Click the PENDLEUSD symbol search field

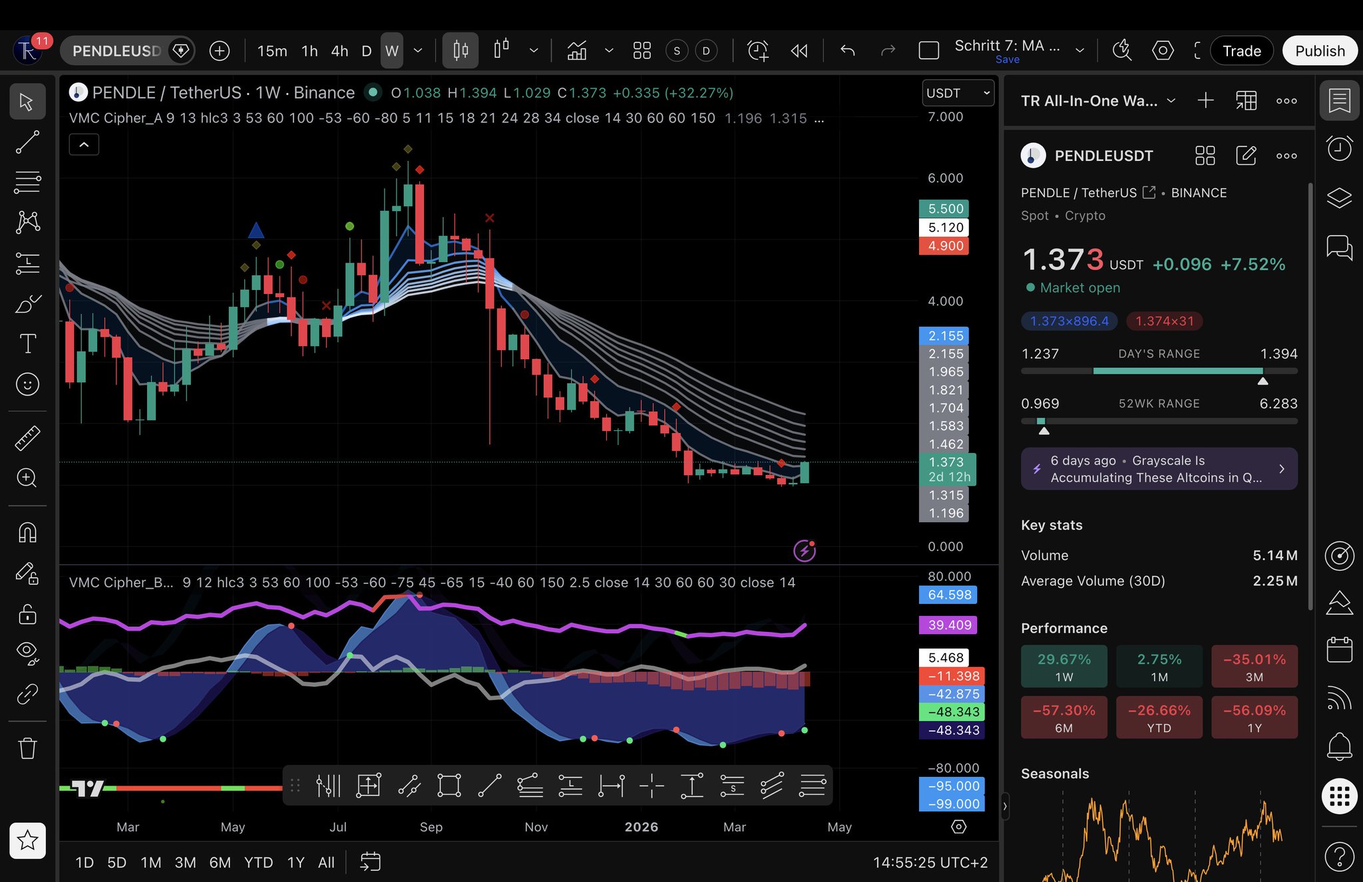(116, 51)
